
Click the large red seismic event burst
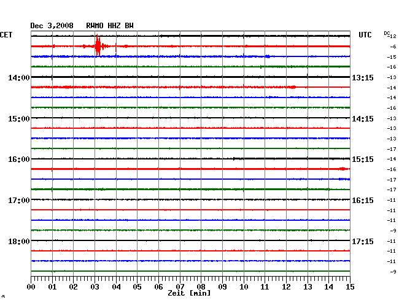[98, 46]
